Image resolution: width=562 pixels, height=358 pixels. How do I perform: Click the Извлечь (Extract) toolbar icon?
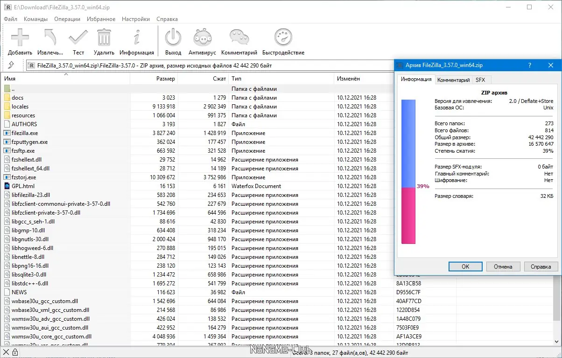[x=50, y=37]
